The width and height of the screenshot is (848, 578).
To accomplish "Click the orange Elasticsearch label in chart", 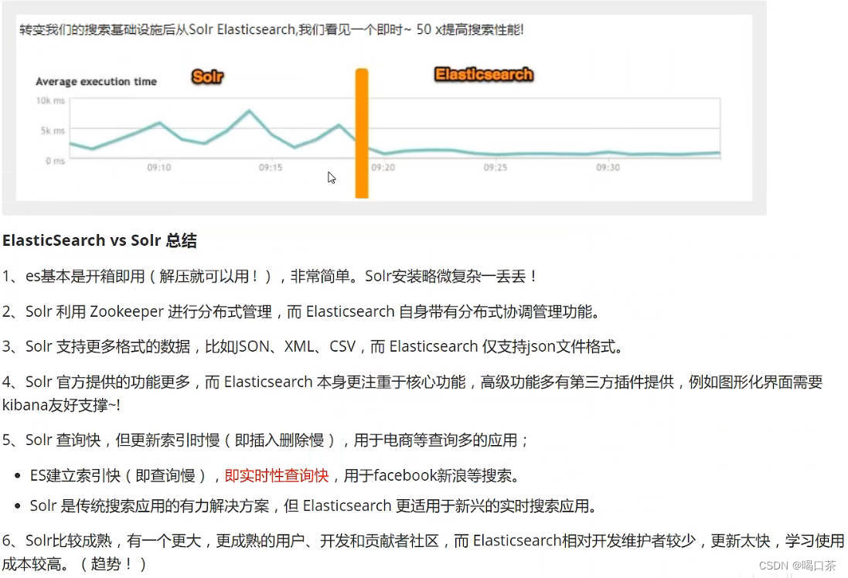I will [484, 74].
